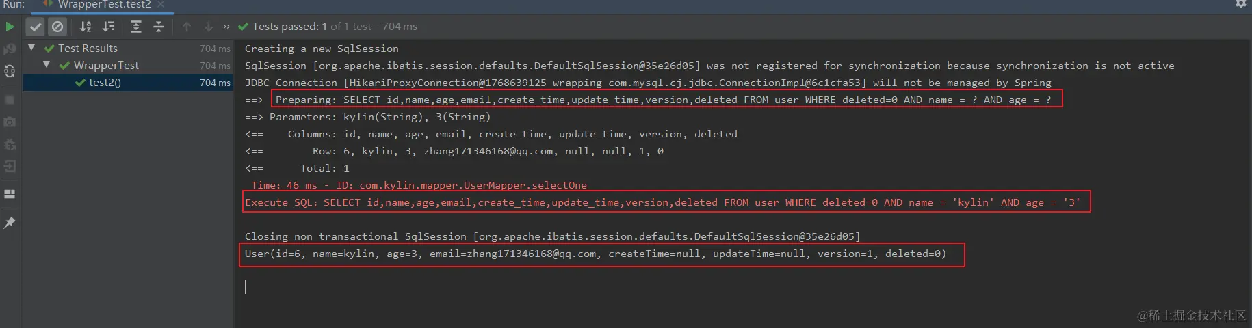Click the exit icon in sidebar
Image resolution: width=1252 pixels, height=328 pixels.
pos(10,166)
